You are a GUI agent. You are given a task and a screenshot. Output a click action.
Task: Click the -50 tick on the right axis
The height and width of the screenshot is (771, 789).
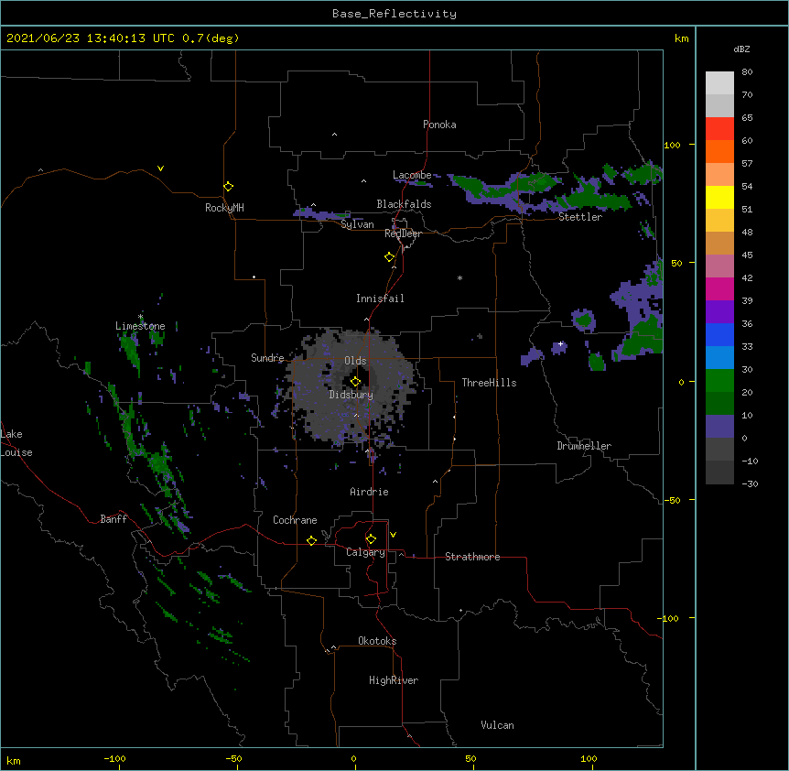click(x=672, y=500)
